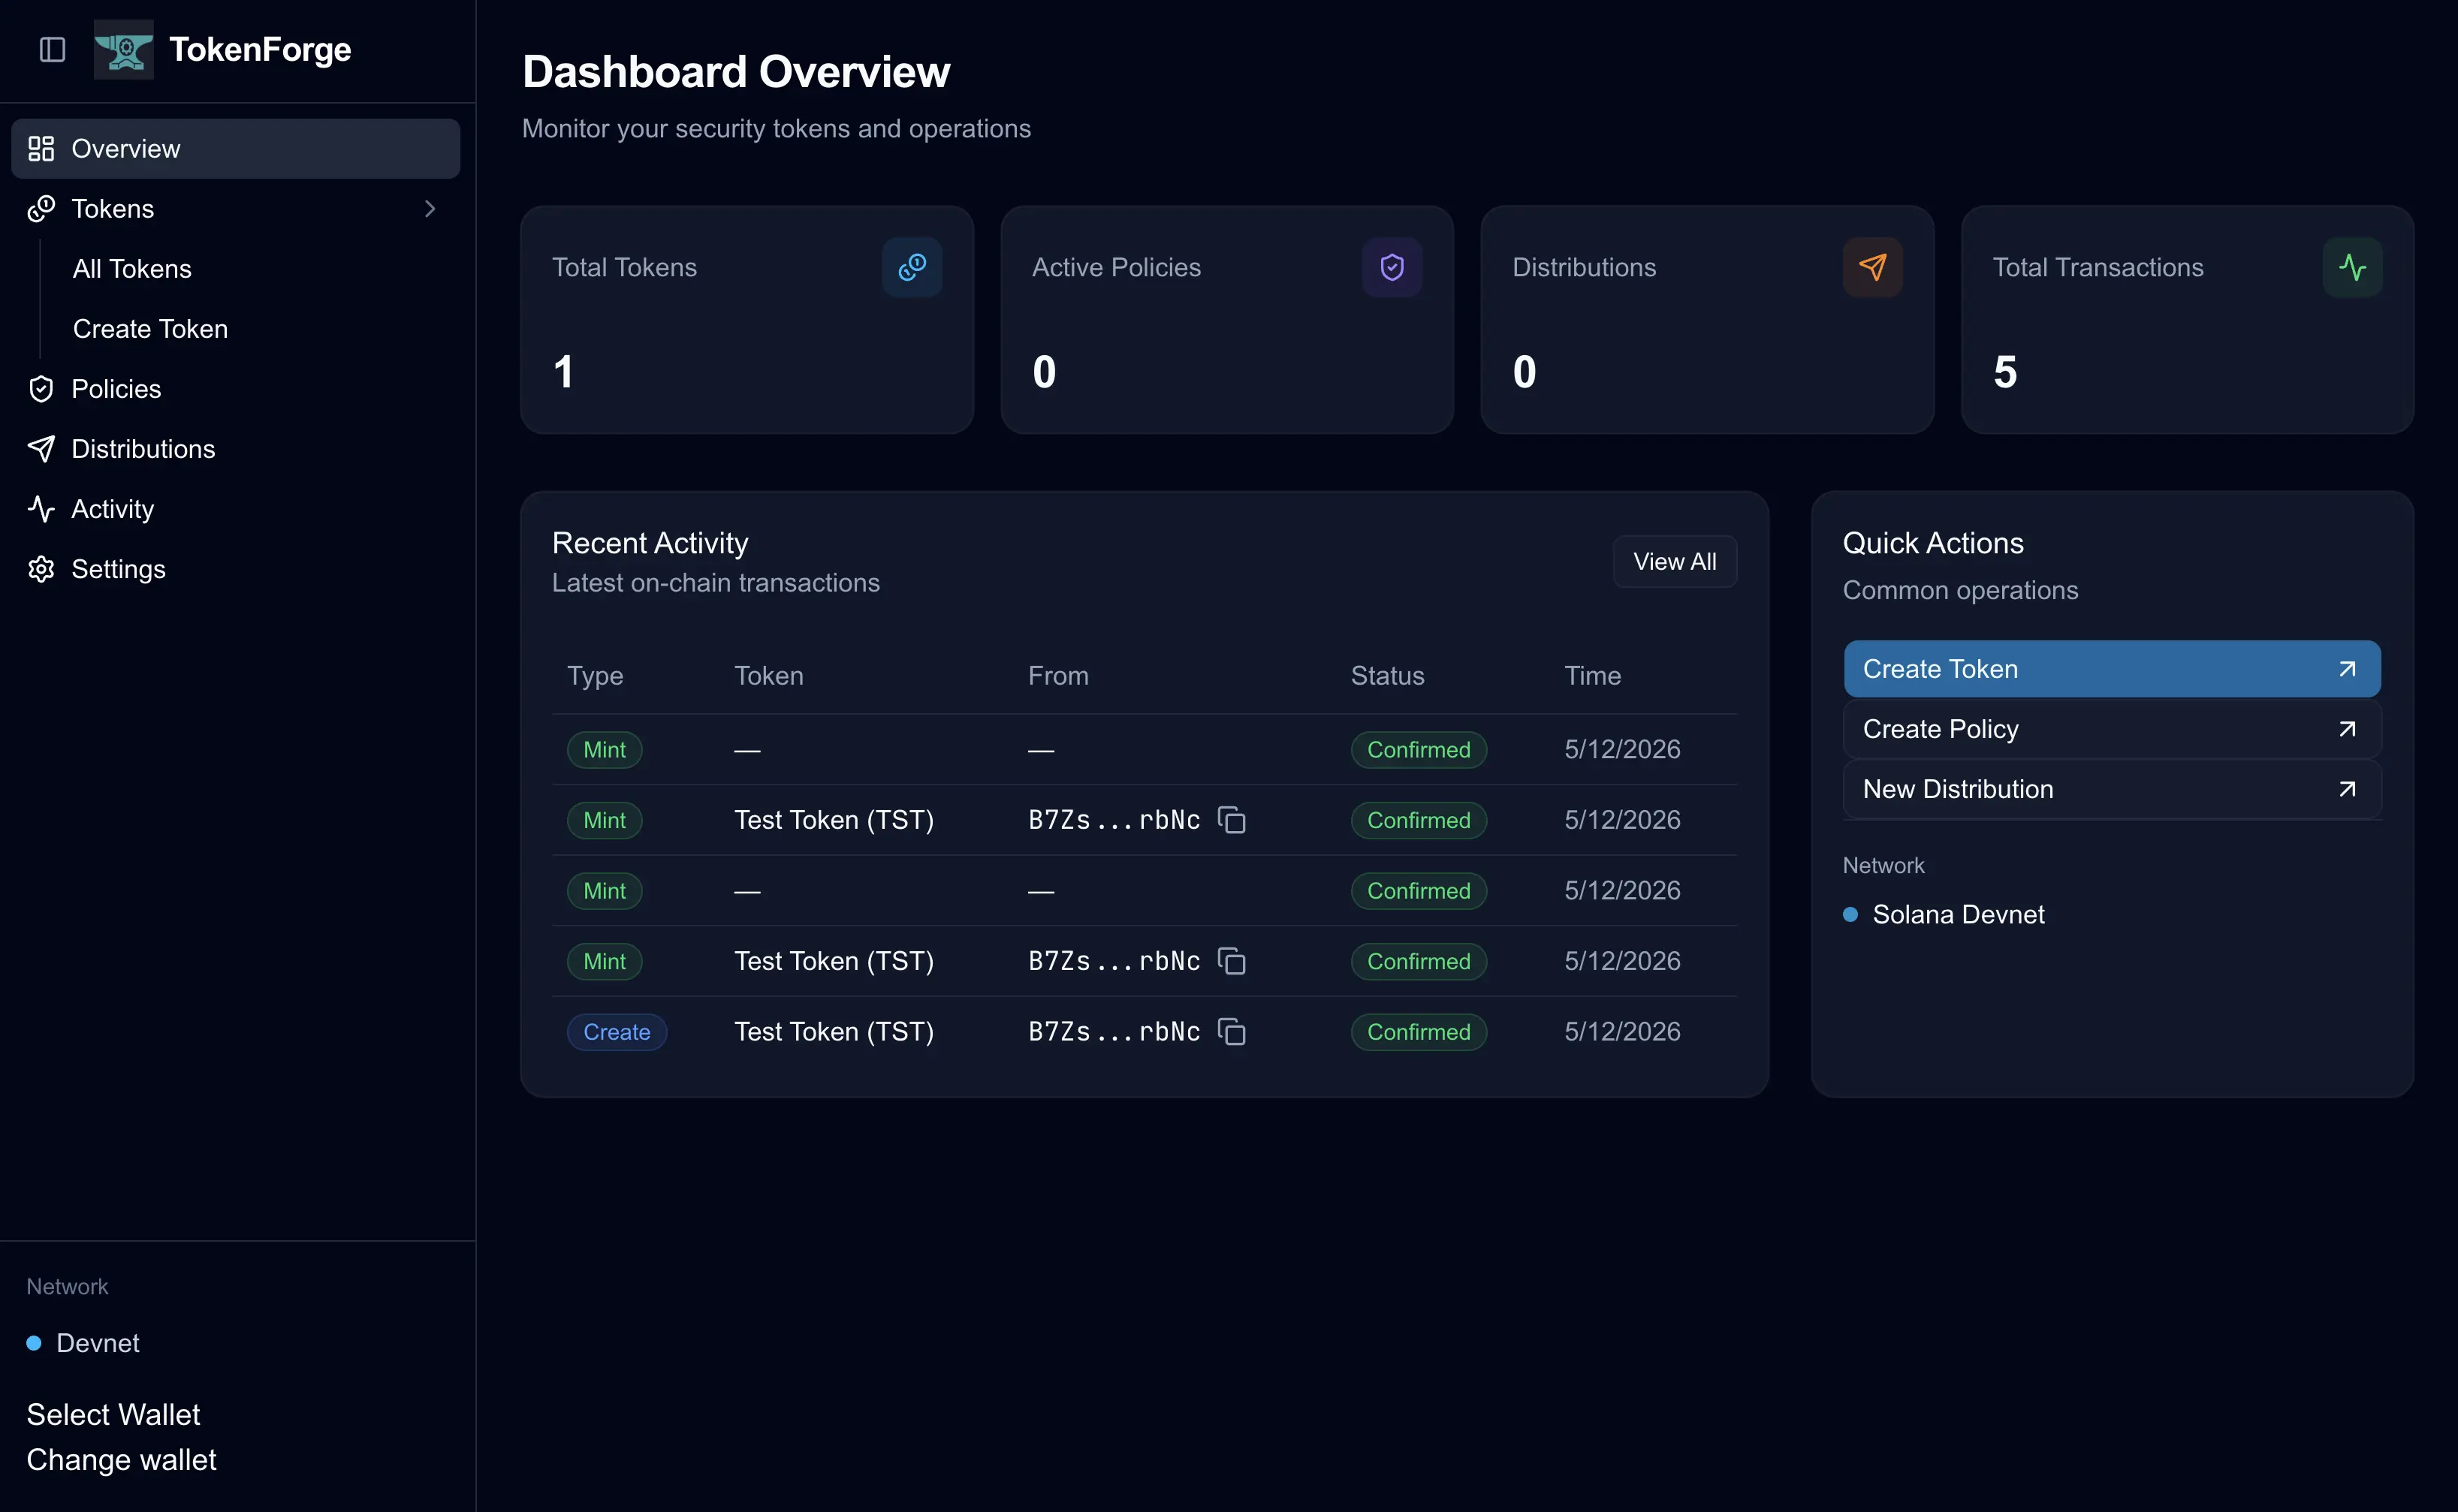
Task: Copy address in second Mint row
Action: pyautogui.click(x=1231, y=820)
